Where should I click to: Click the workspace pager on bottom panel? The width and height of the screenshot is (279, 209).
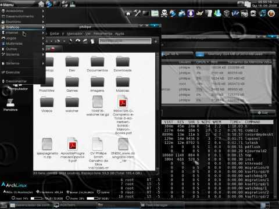point(265,205)
